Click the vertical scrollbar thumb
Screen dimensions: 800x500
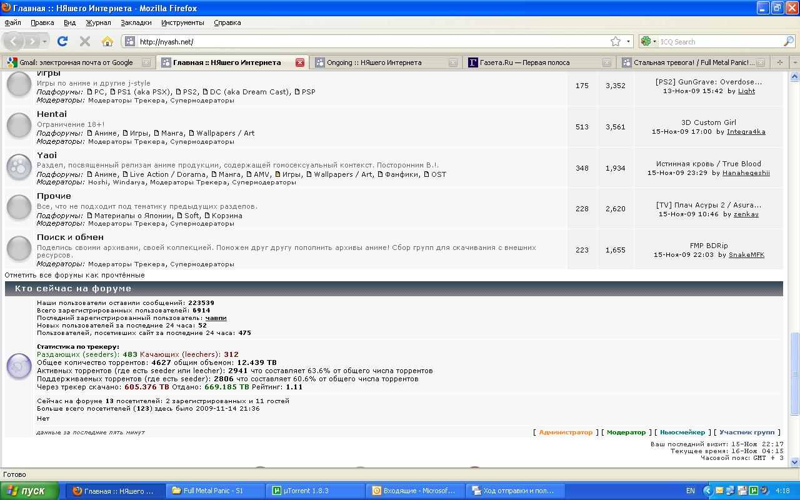click(x=794, y=373)
